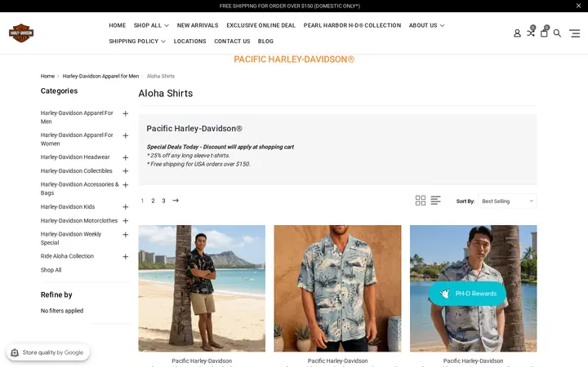Viewport: 588px width, 367px height.
Task: Open black aloha shirt beach product image
Action: coord(202,289)
